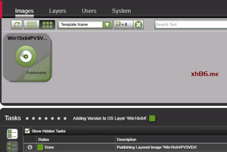
Task: Select the Publishing Layered Image task description
Action: 157,147
